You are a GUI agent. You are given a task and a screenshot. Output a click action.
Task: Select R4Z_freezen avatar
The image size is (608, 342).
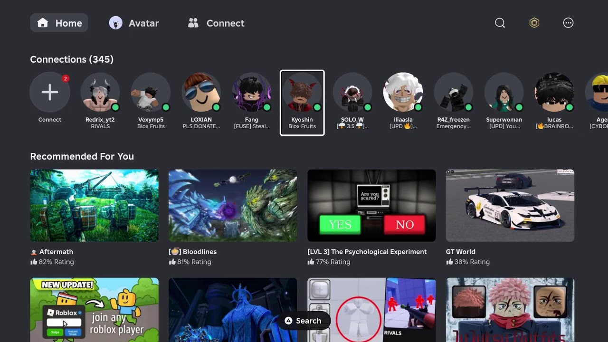click(x=454, y=92)
